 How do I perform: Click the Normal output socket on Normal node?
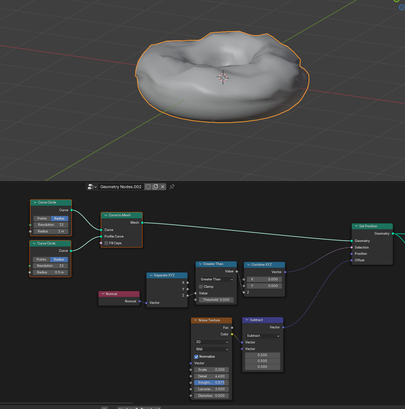coord(140,301)
